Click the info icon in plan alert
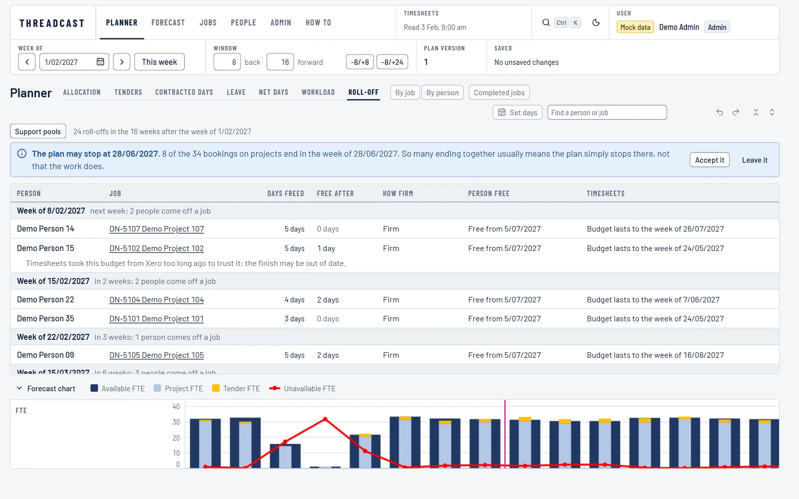 (x=22, y=154)
